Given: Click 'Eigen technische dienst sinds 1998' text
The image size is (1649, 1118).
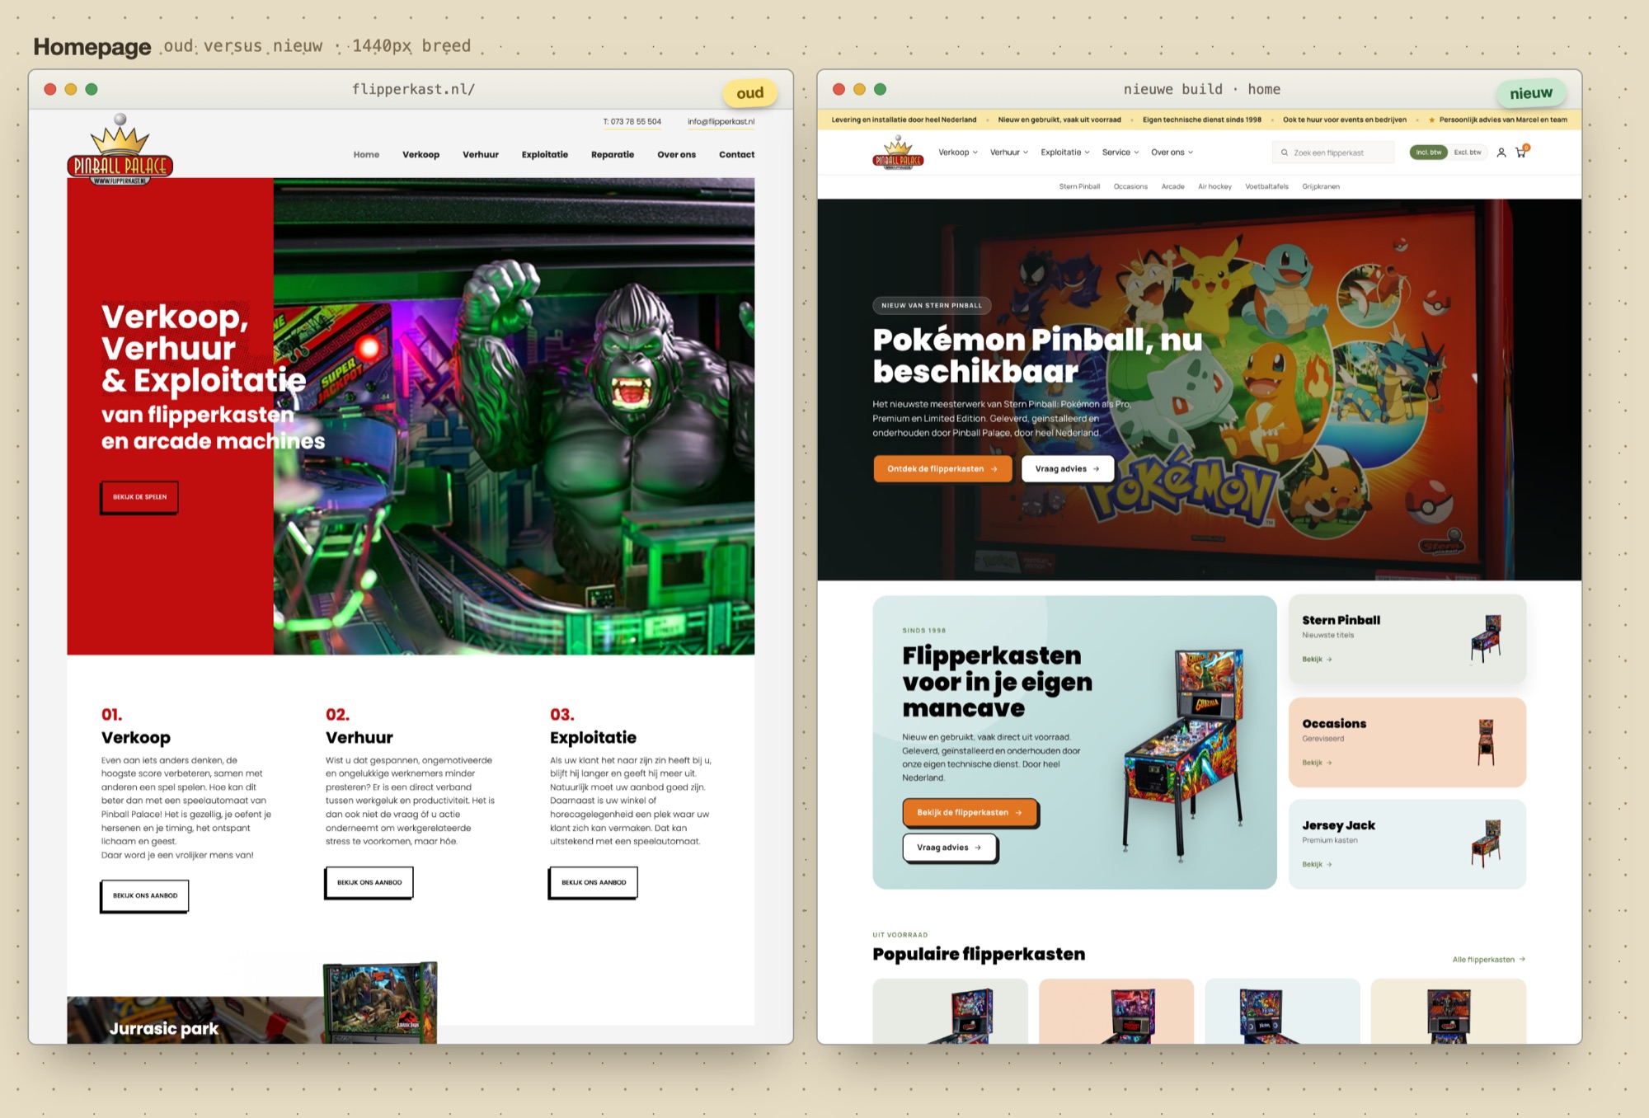Looking at the screenshot, I should coord(1201,120).
